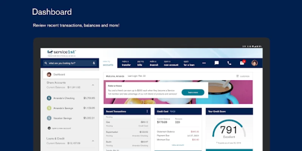Collapse the Share Accounts section

pos(93,85)
